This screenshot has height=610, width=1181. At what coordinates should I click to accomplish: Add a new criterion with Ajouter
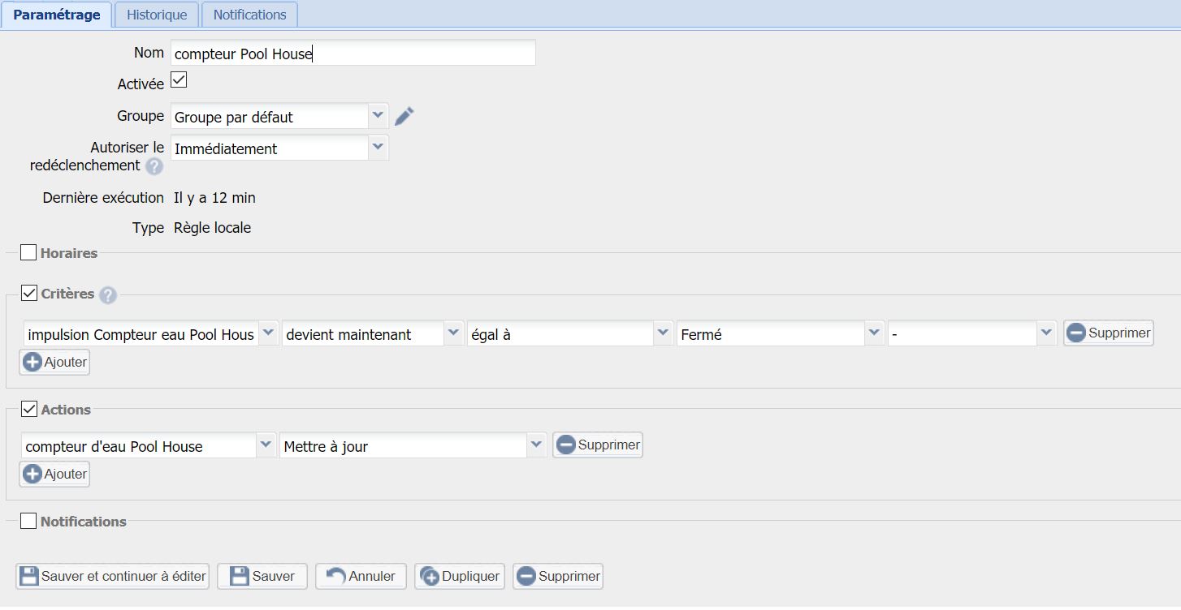pos(54,363)
